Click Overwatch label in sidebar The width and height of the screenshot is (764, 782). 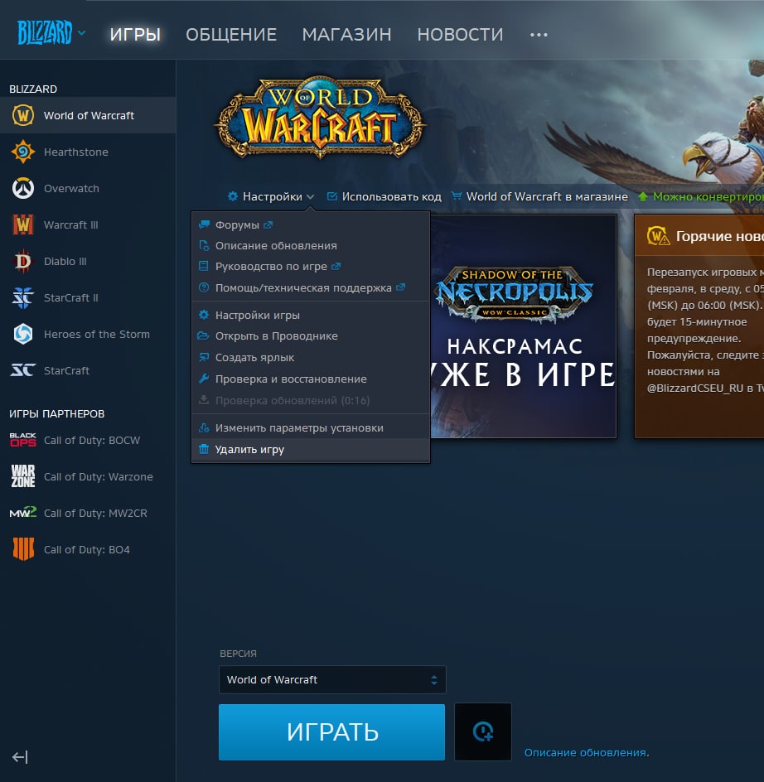(71, 189)
